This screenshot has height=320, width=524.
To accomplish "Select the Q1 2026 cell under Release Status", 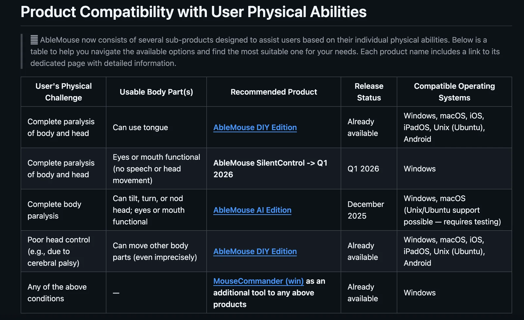I will click(x=363, y=169).
